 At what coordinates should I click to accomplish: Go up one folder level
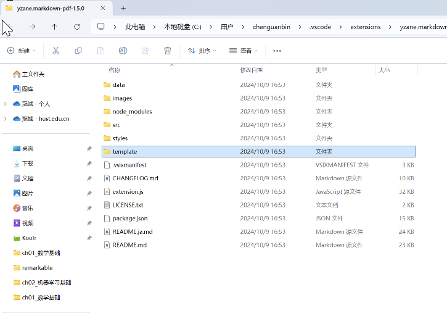click(54, 27)
